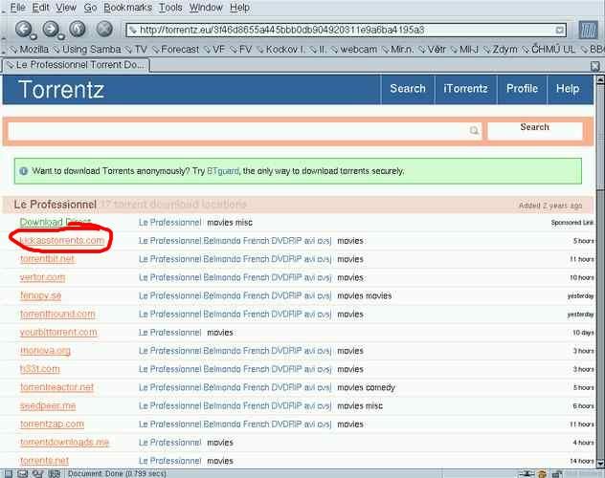Open the vertor.com link
Screen dimensions: 605x478
pos(42,277)
